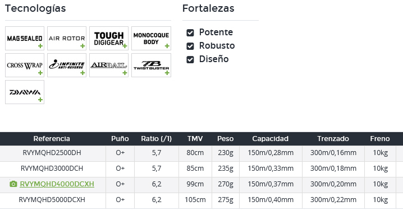
Task: Toggle the Potente checkbox
Action: 190,33
